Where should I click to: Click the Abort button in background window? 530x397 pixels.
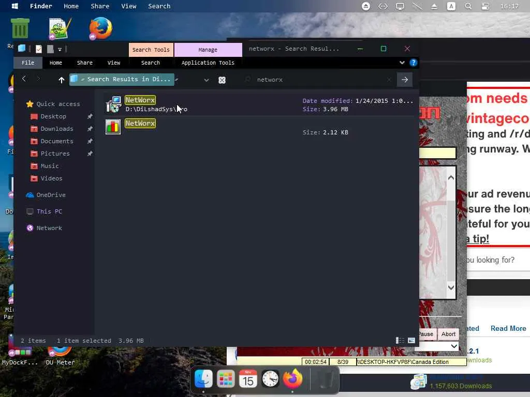(448, 334)
